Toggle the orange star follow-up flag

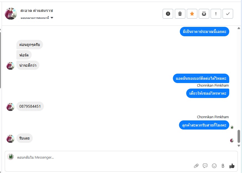192,14
